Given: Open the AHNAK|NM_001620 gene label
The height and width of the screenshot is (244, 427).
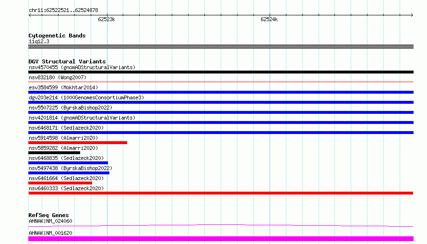Looking at the screenshot, I should [50, 233].
